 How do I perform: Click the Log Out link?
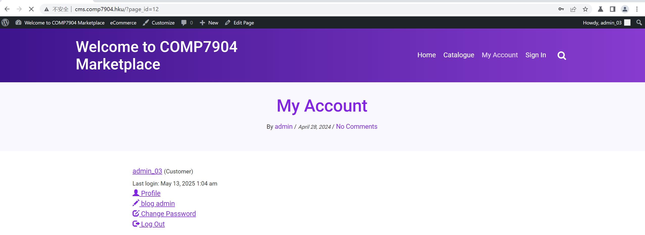[x=153, y=224]
